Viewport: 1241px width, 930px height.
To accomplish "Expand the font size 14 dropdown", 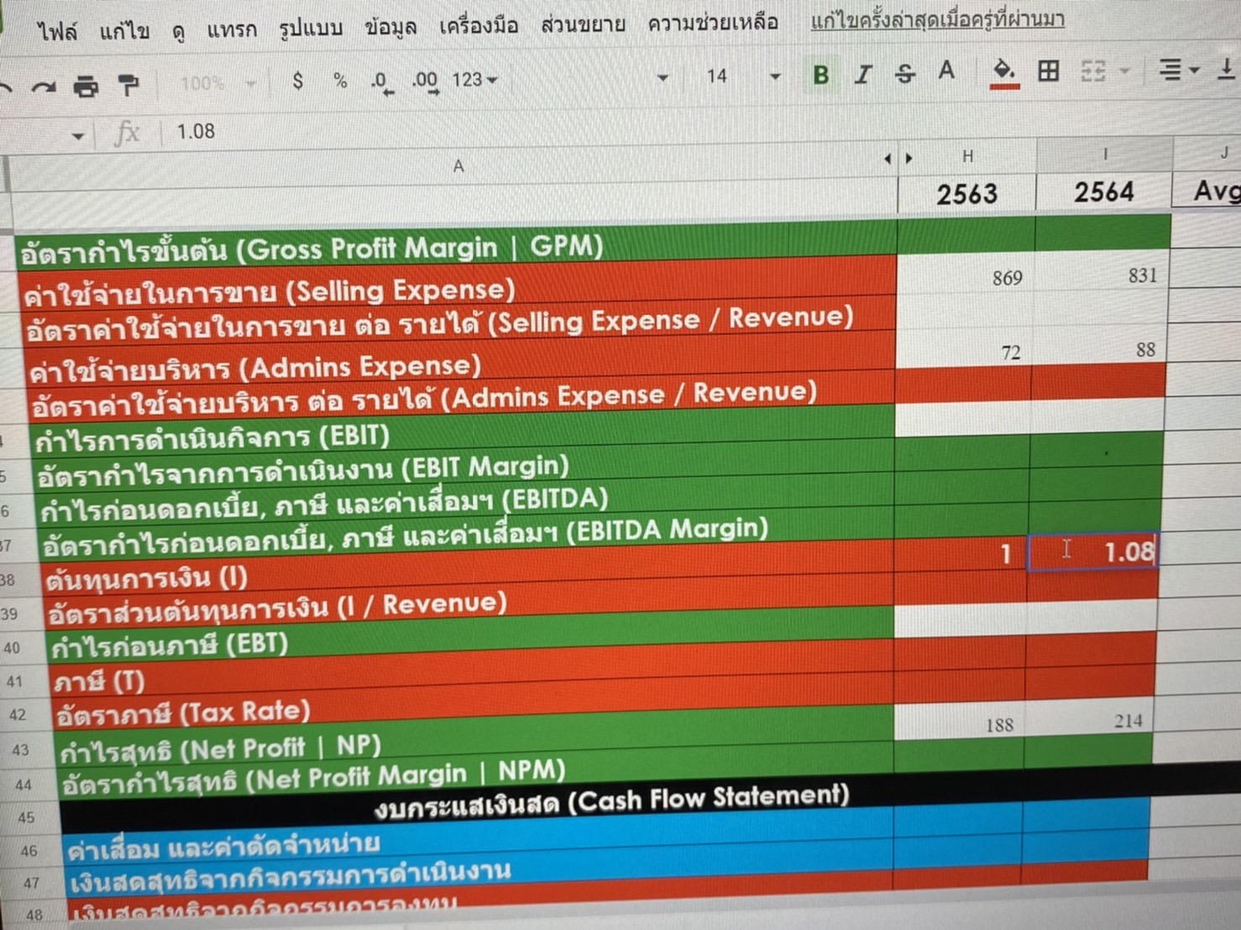I will click(774, 76).
